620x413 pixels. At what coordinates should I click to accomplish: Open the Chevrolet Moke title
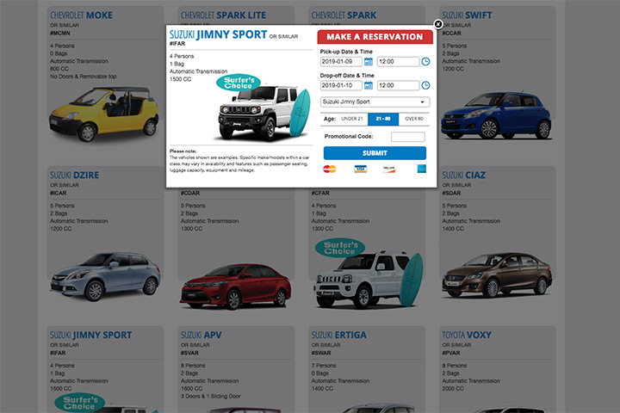pyautogui.click(x=81, y=15)
